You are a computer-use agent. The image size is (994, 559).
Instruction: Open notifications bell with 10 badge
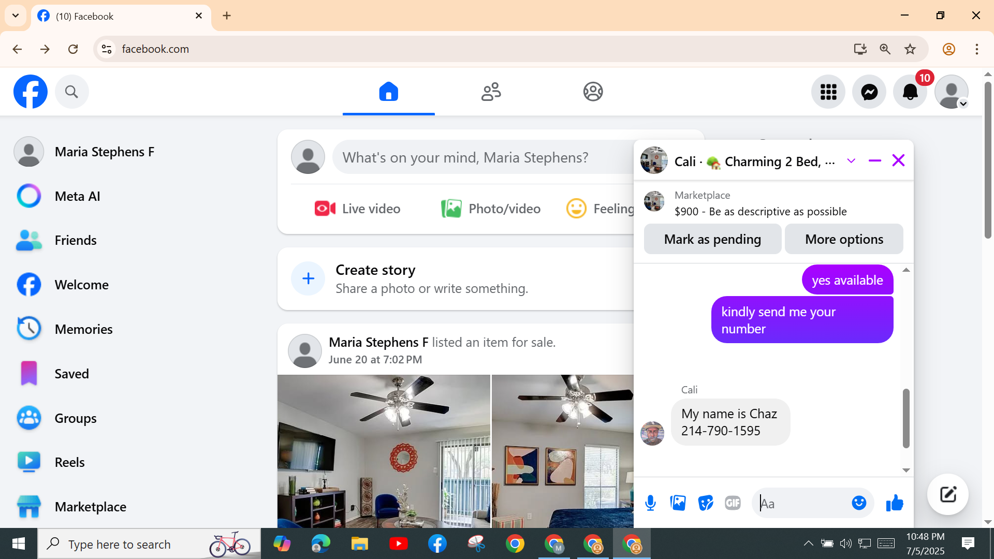click(x=910, y=92)
